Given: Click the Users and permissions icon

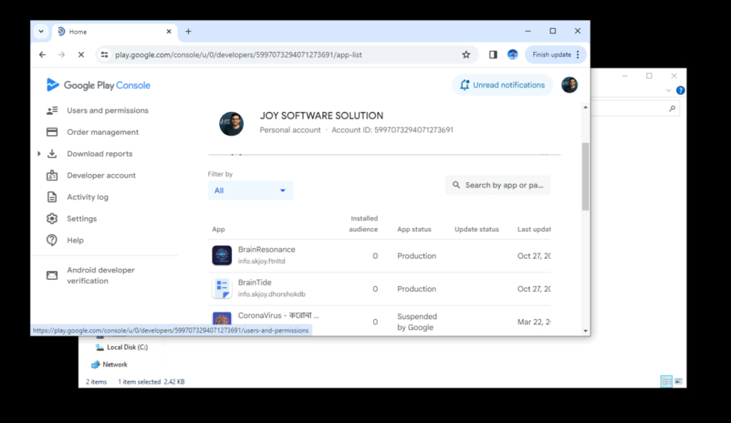Looking at the screenshot, I should (x=52, y=111).
